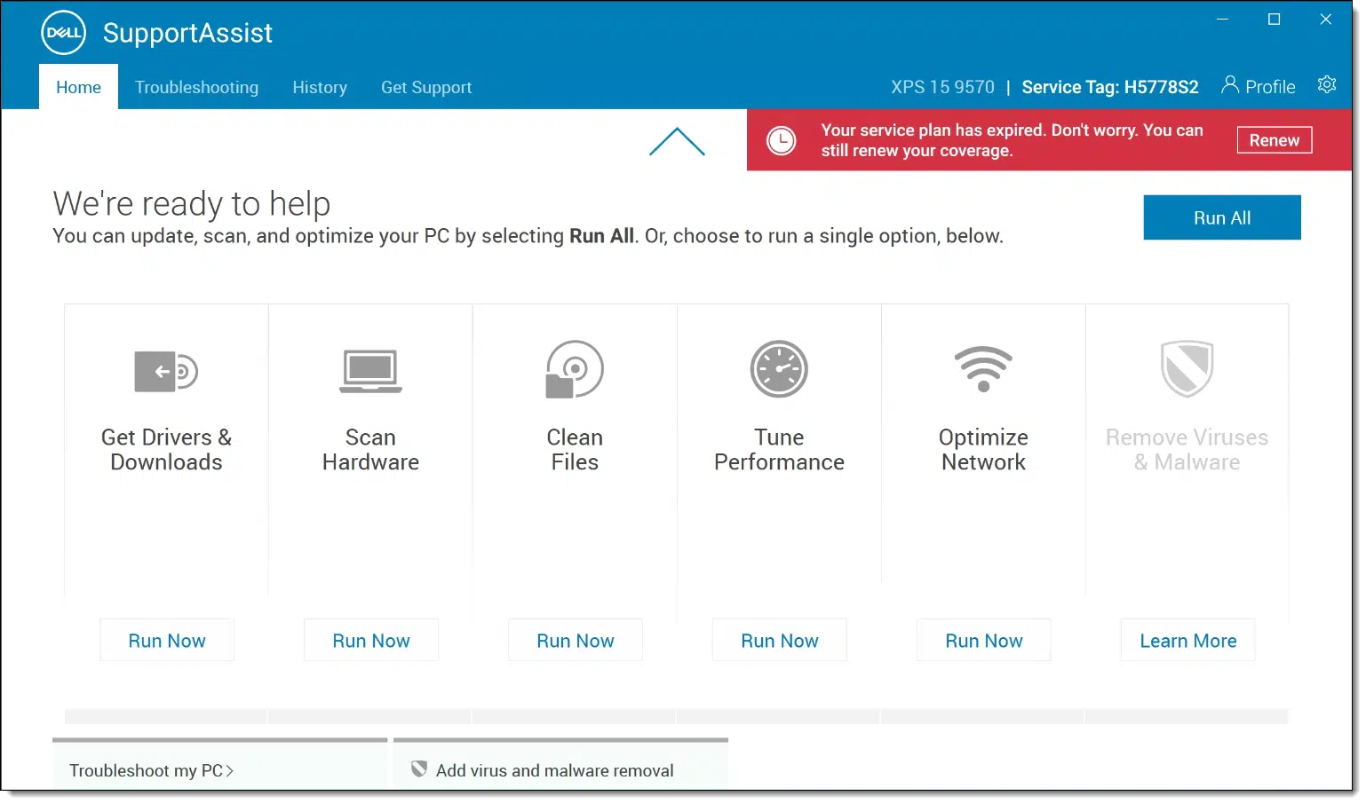This screenshot has height=804, width=1366.
Task: Click the We're ready to help heading
Action: [192, 204]
